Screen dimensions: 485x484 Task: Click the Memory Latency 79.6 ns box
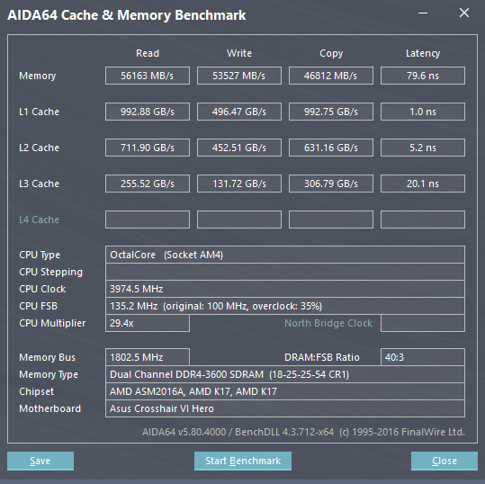coord(423,76)
